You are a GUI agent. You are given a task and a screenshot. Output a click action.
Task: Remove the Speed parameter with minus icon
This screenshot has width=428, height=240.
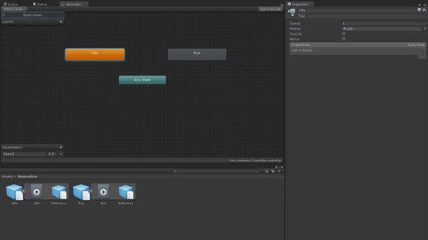[61, 154]
